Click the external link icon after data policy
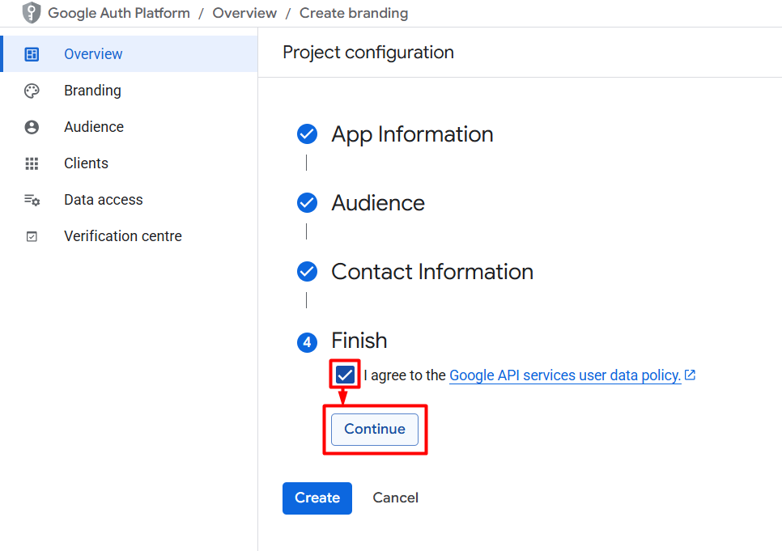782x551 pixels. coord(690,375)
